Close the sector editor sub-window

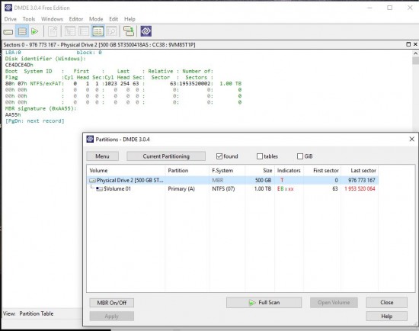415,44
